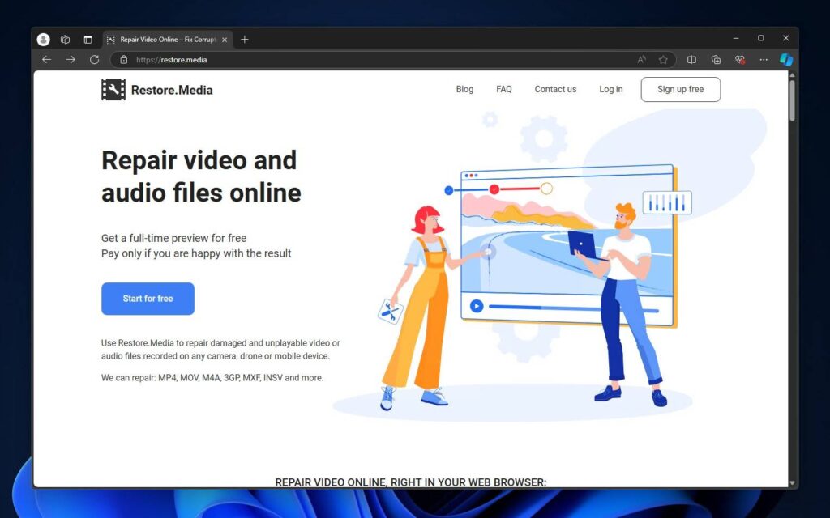Open the browser Workspaces menu
Image resolution: width=830 pixels, height=518 pixels.
pyautogui.click(x=65, y=39)
